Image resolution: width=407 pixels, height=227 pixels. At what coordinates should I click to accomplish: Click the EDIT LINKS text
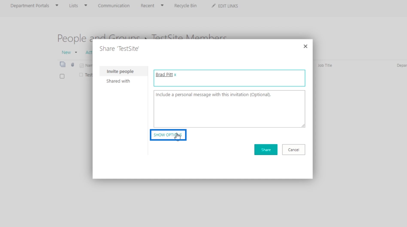click(228, 6)
